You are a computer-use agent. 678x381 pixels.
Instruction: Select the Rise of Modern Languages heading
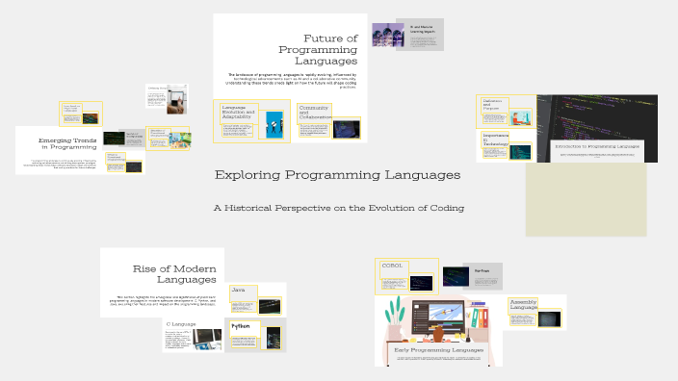(174, 274)
